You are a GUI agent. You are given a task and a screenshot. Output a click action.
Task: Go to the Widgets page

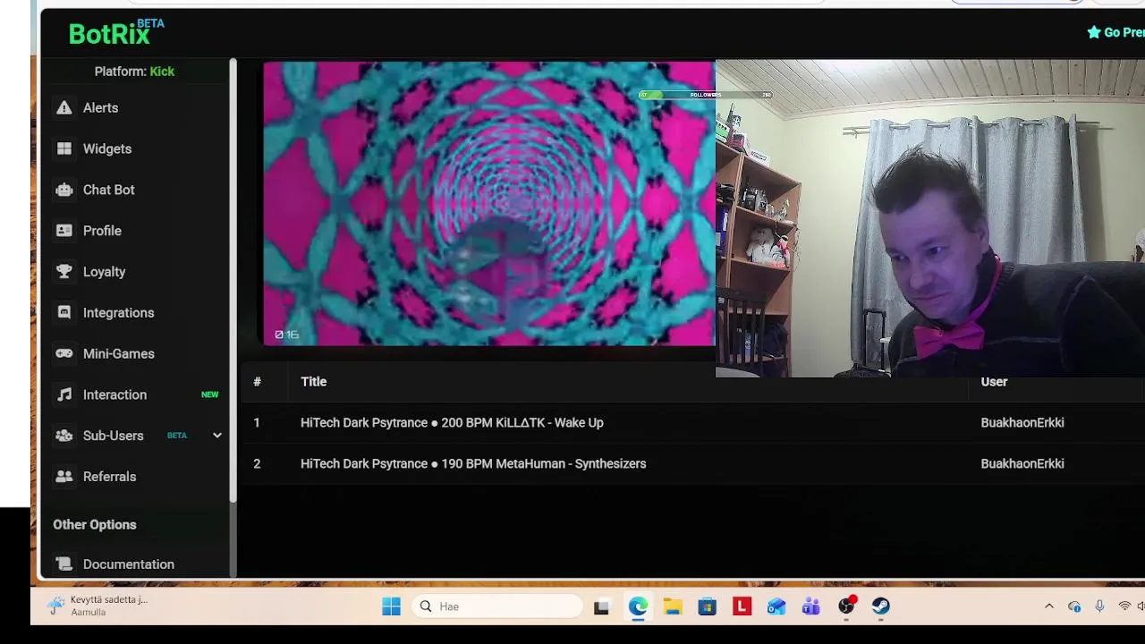(107, 148)
